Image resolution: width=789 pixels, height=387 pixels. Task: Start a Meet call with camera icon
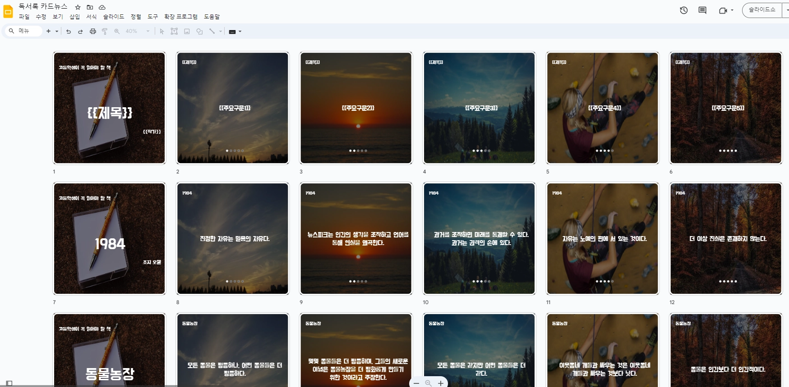click(723, 10)
